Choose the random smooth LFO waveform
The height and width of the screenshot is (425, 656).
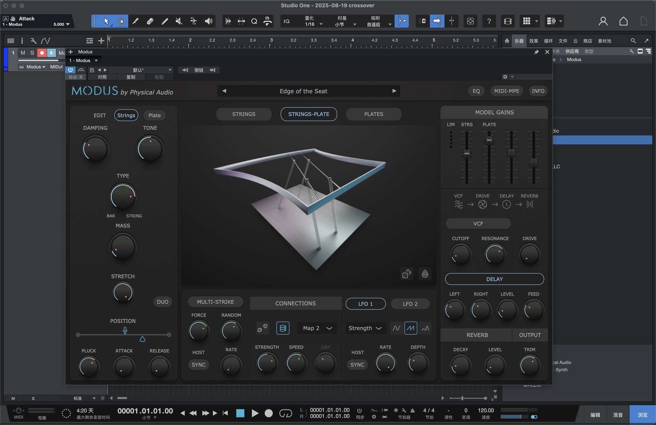[425, 328]
